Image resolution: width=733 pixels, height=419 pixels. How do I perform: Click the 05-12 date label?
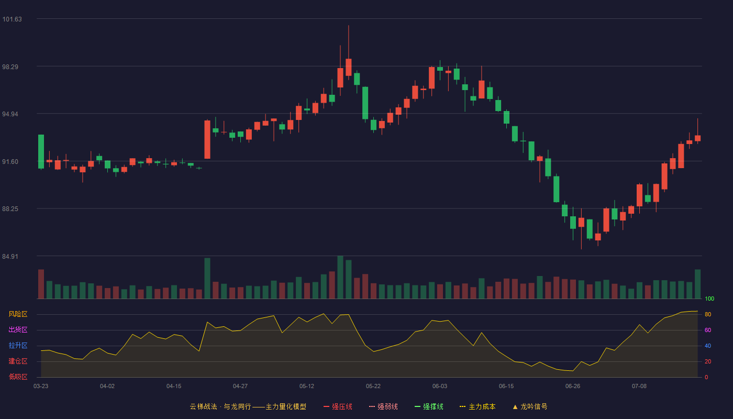(307, 386)
